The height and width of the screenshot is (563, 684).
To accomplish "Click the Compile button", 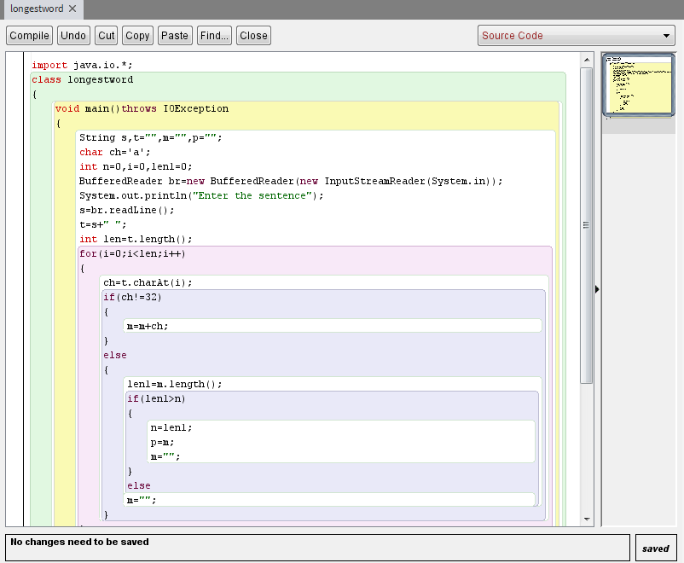I will point(29,36).
